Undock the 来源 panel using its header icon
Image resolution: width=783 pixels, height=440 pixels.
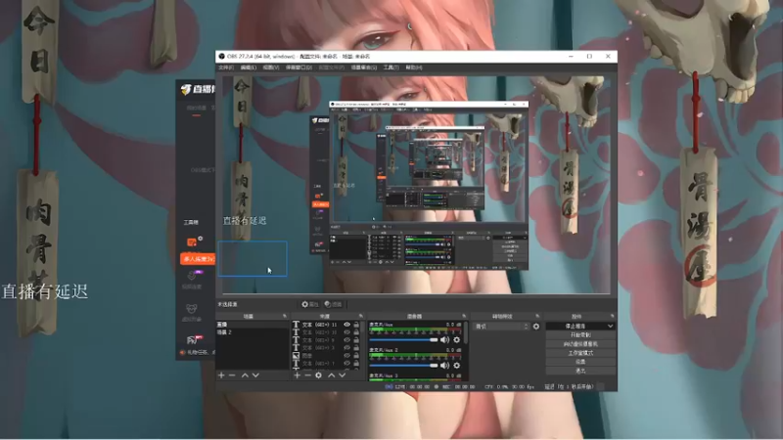click(x=361, y=316)
